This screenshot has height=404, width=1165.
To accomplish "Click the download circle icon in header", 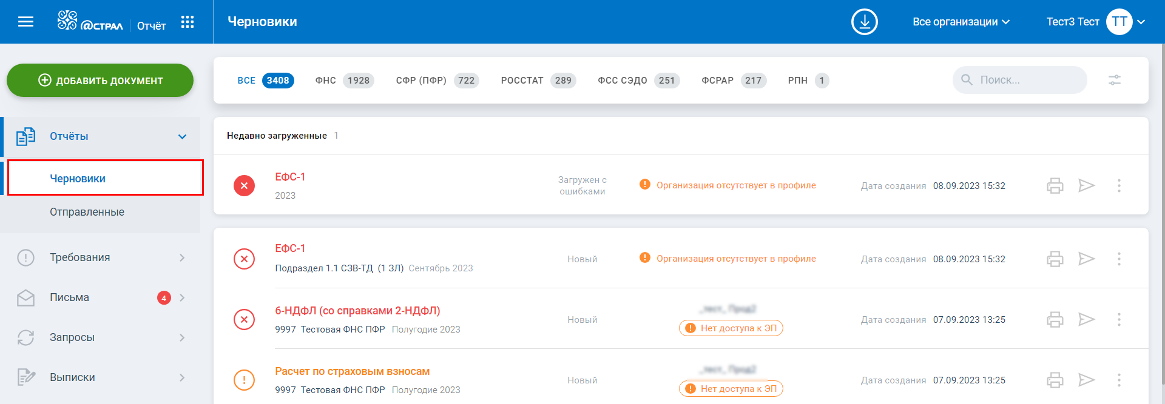I will (x=864, y=22).
